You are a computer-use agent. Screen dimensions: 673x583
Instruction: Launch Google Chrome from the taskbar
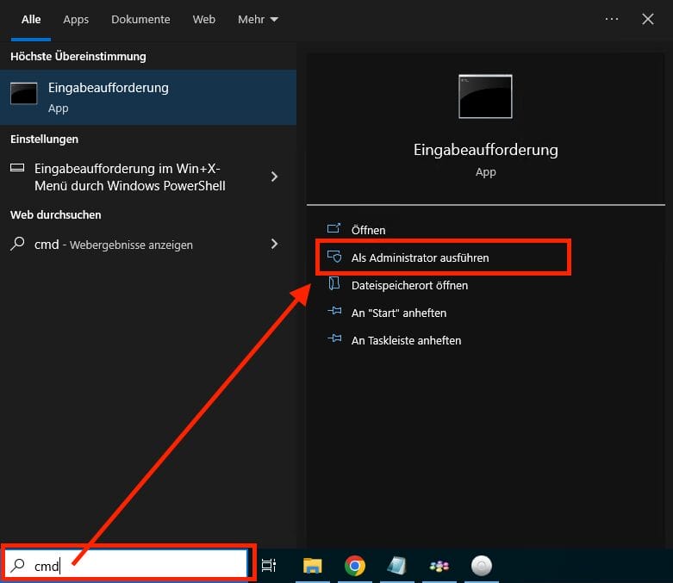tap(354, 566)
